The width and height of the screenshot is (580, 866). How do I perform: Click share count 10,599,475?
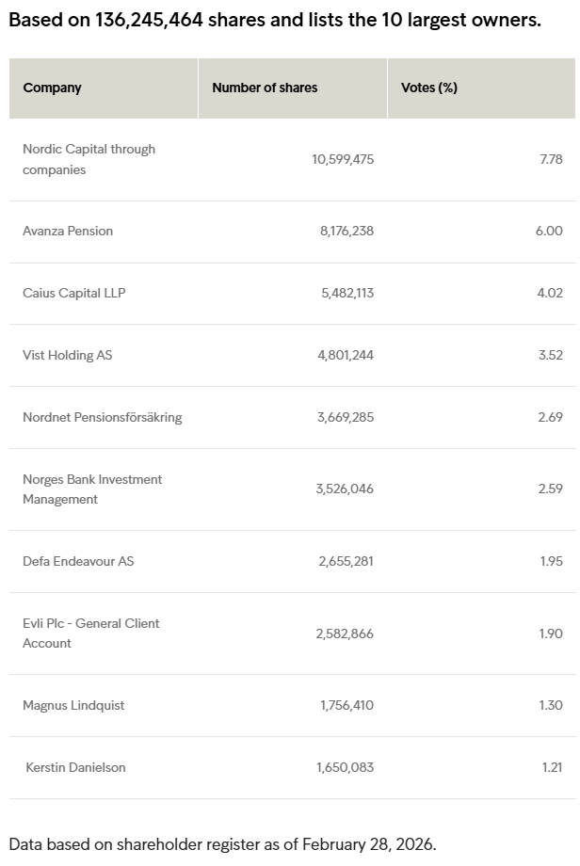(x=343, y=159)
